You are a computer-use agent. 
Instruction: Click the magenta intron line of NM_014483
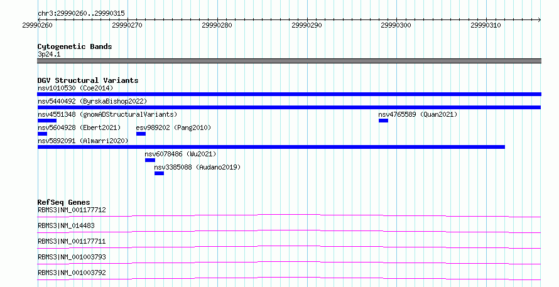click(x=289, y=230)
